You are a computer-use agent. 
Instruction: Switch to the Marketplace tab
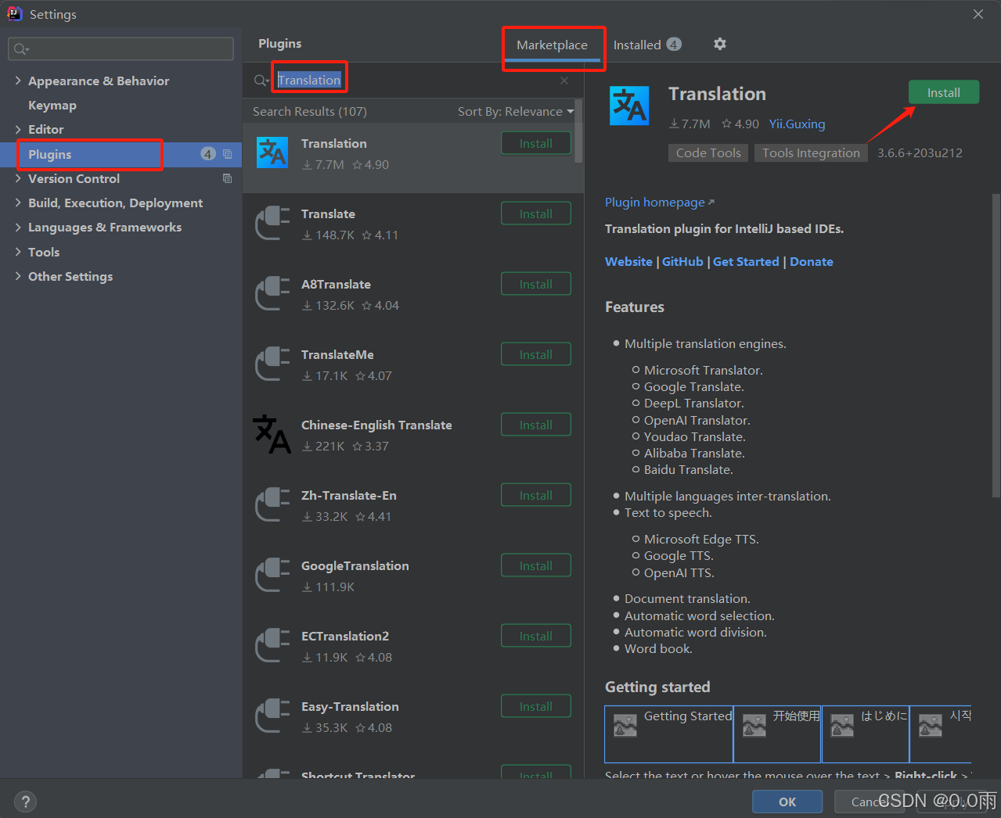coord(552,45)
